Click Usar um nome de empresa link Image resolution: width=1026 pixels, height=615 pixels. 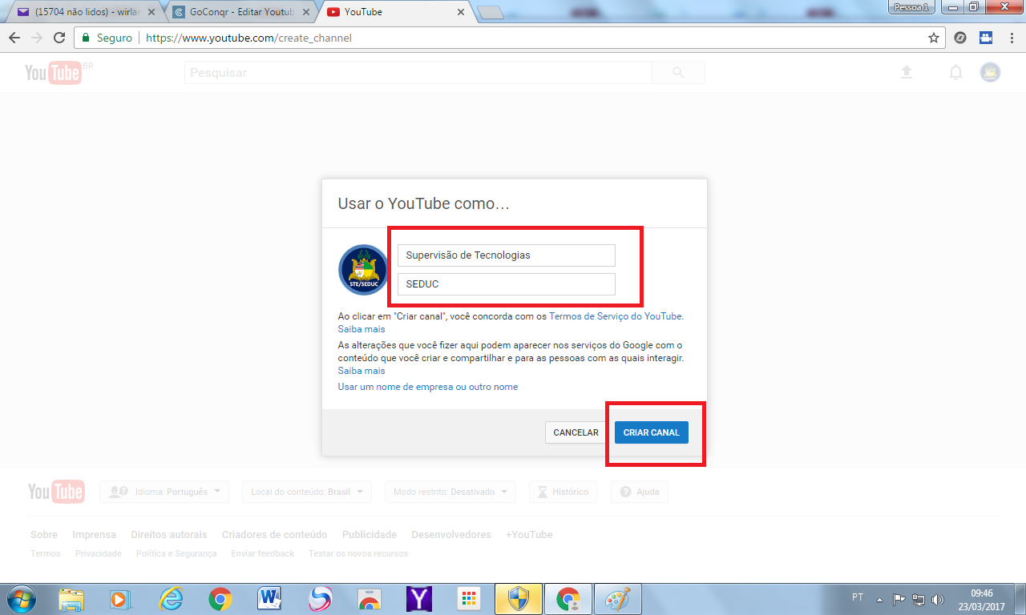428,387
